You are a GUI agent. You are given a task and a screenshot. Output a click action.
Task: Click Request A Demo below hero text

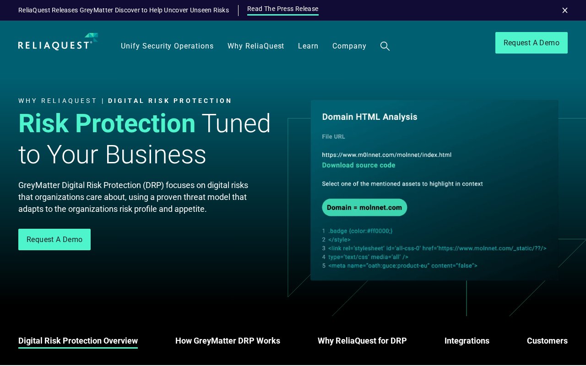tap(54, 239)
